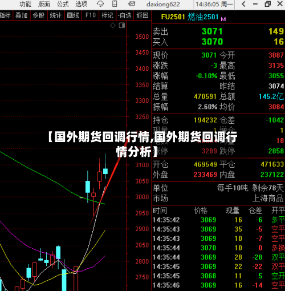Restore the window with the overlap icon
This screenshot has height=291, width=285.
pos(268,4)
